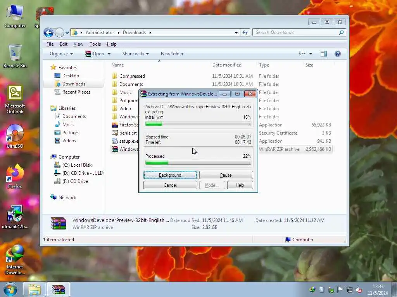This screenshot has width=397, height=297.
Task: Open Internet Download Manager desktop shortcut
Action: point(15,260)
